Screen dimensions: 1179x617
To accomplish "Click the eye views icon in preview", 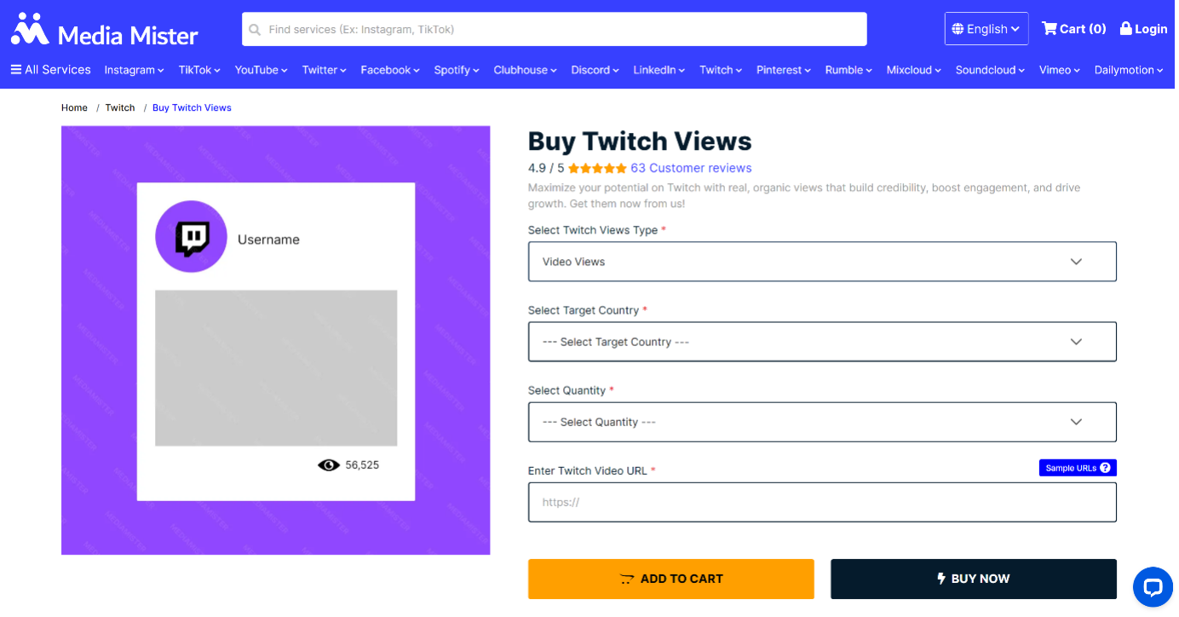I will coord(328,465).
